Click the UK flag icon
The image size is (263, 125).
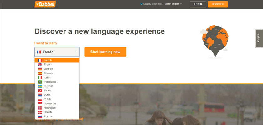[40, 65]
